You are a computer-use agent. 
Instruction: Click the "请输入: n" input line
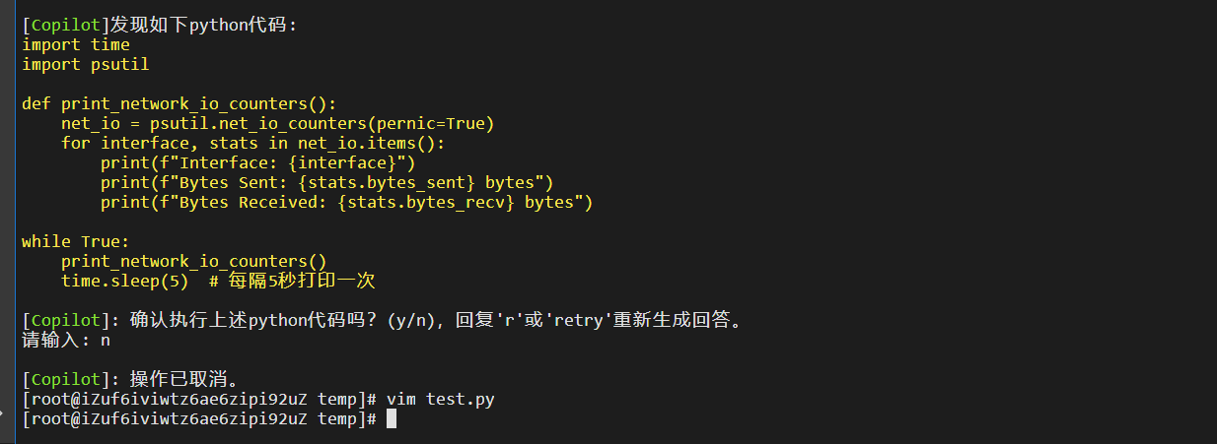pyautogui.click(x=66, y=341)
